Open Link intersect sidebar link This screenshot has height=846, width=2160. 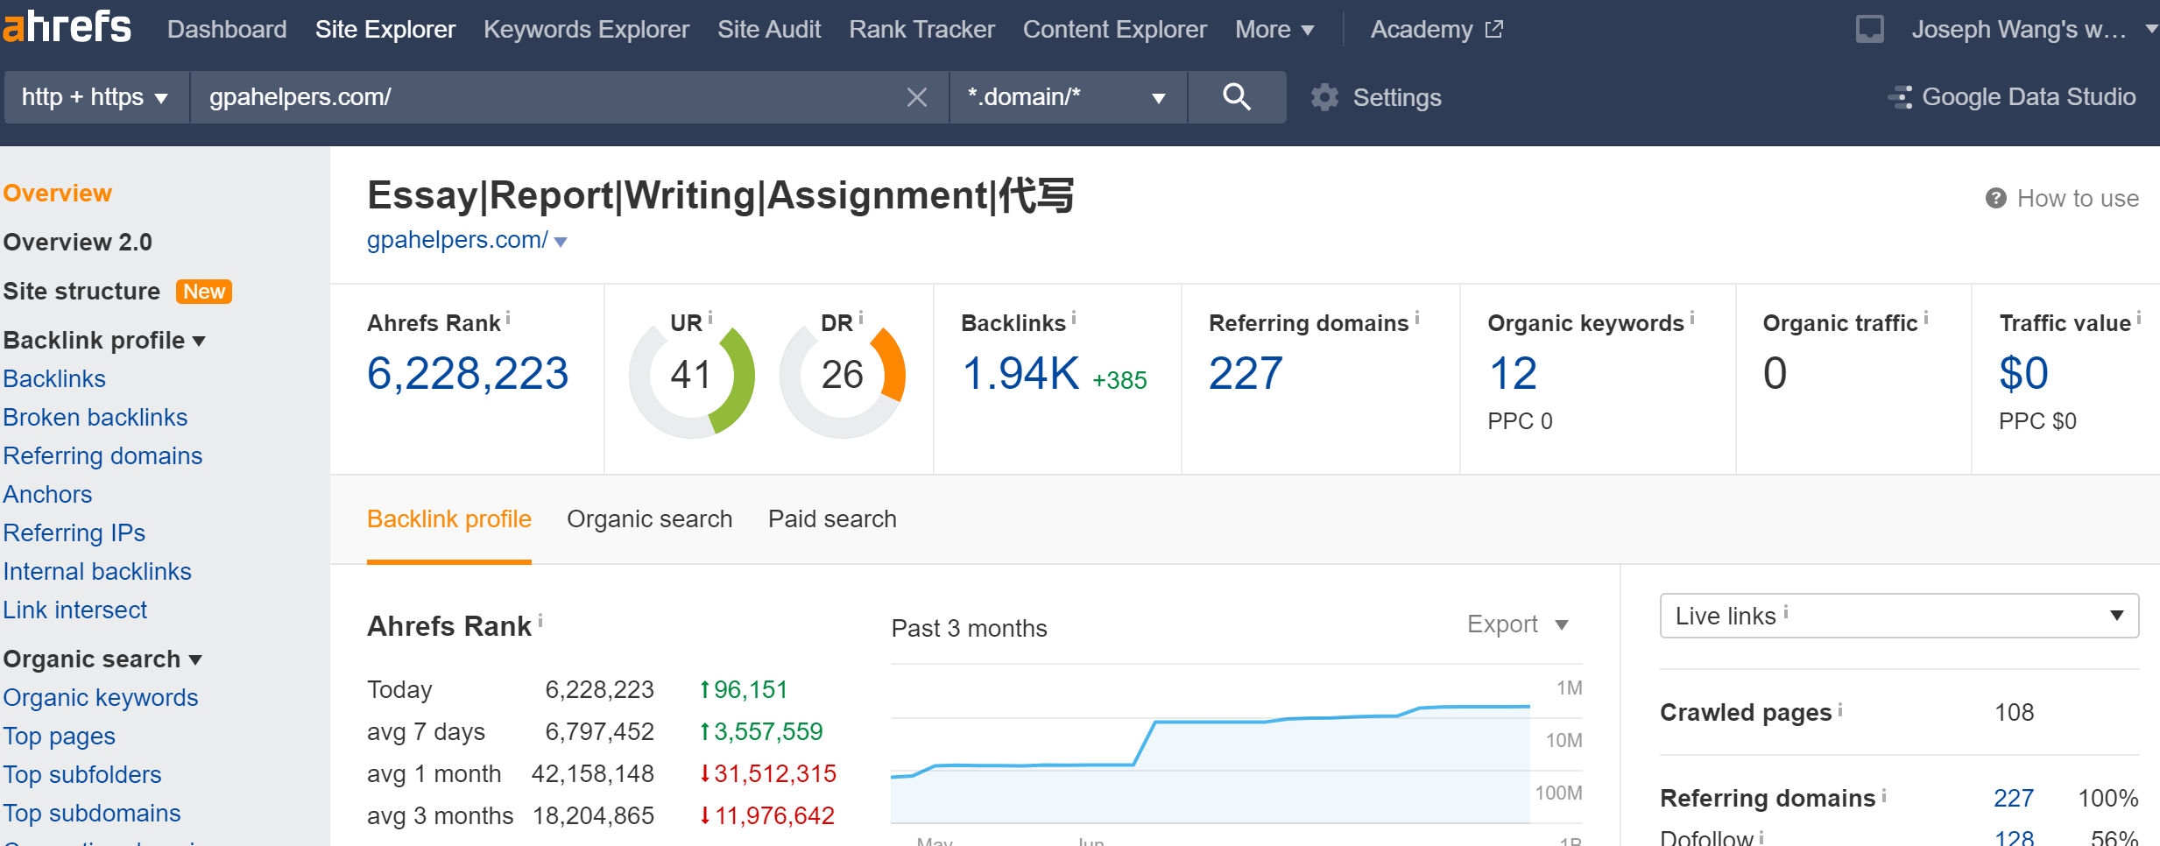[75, 610]
